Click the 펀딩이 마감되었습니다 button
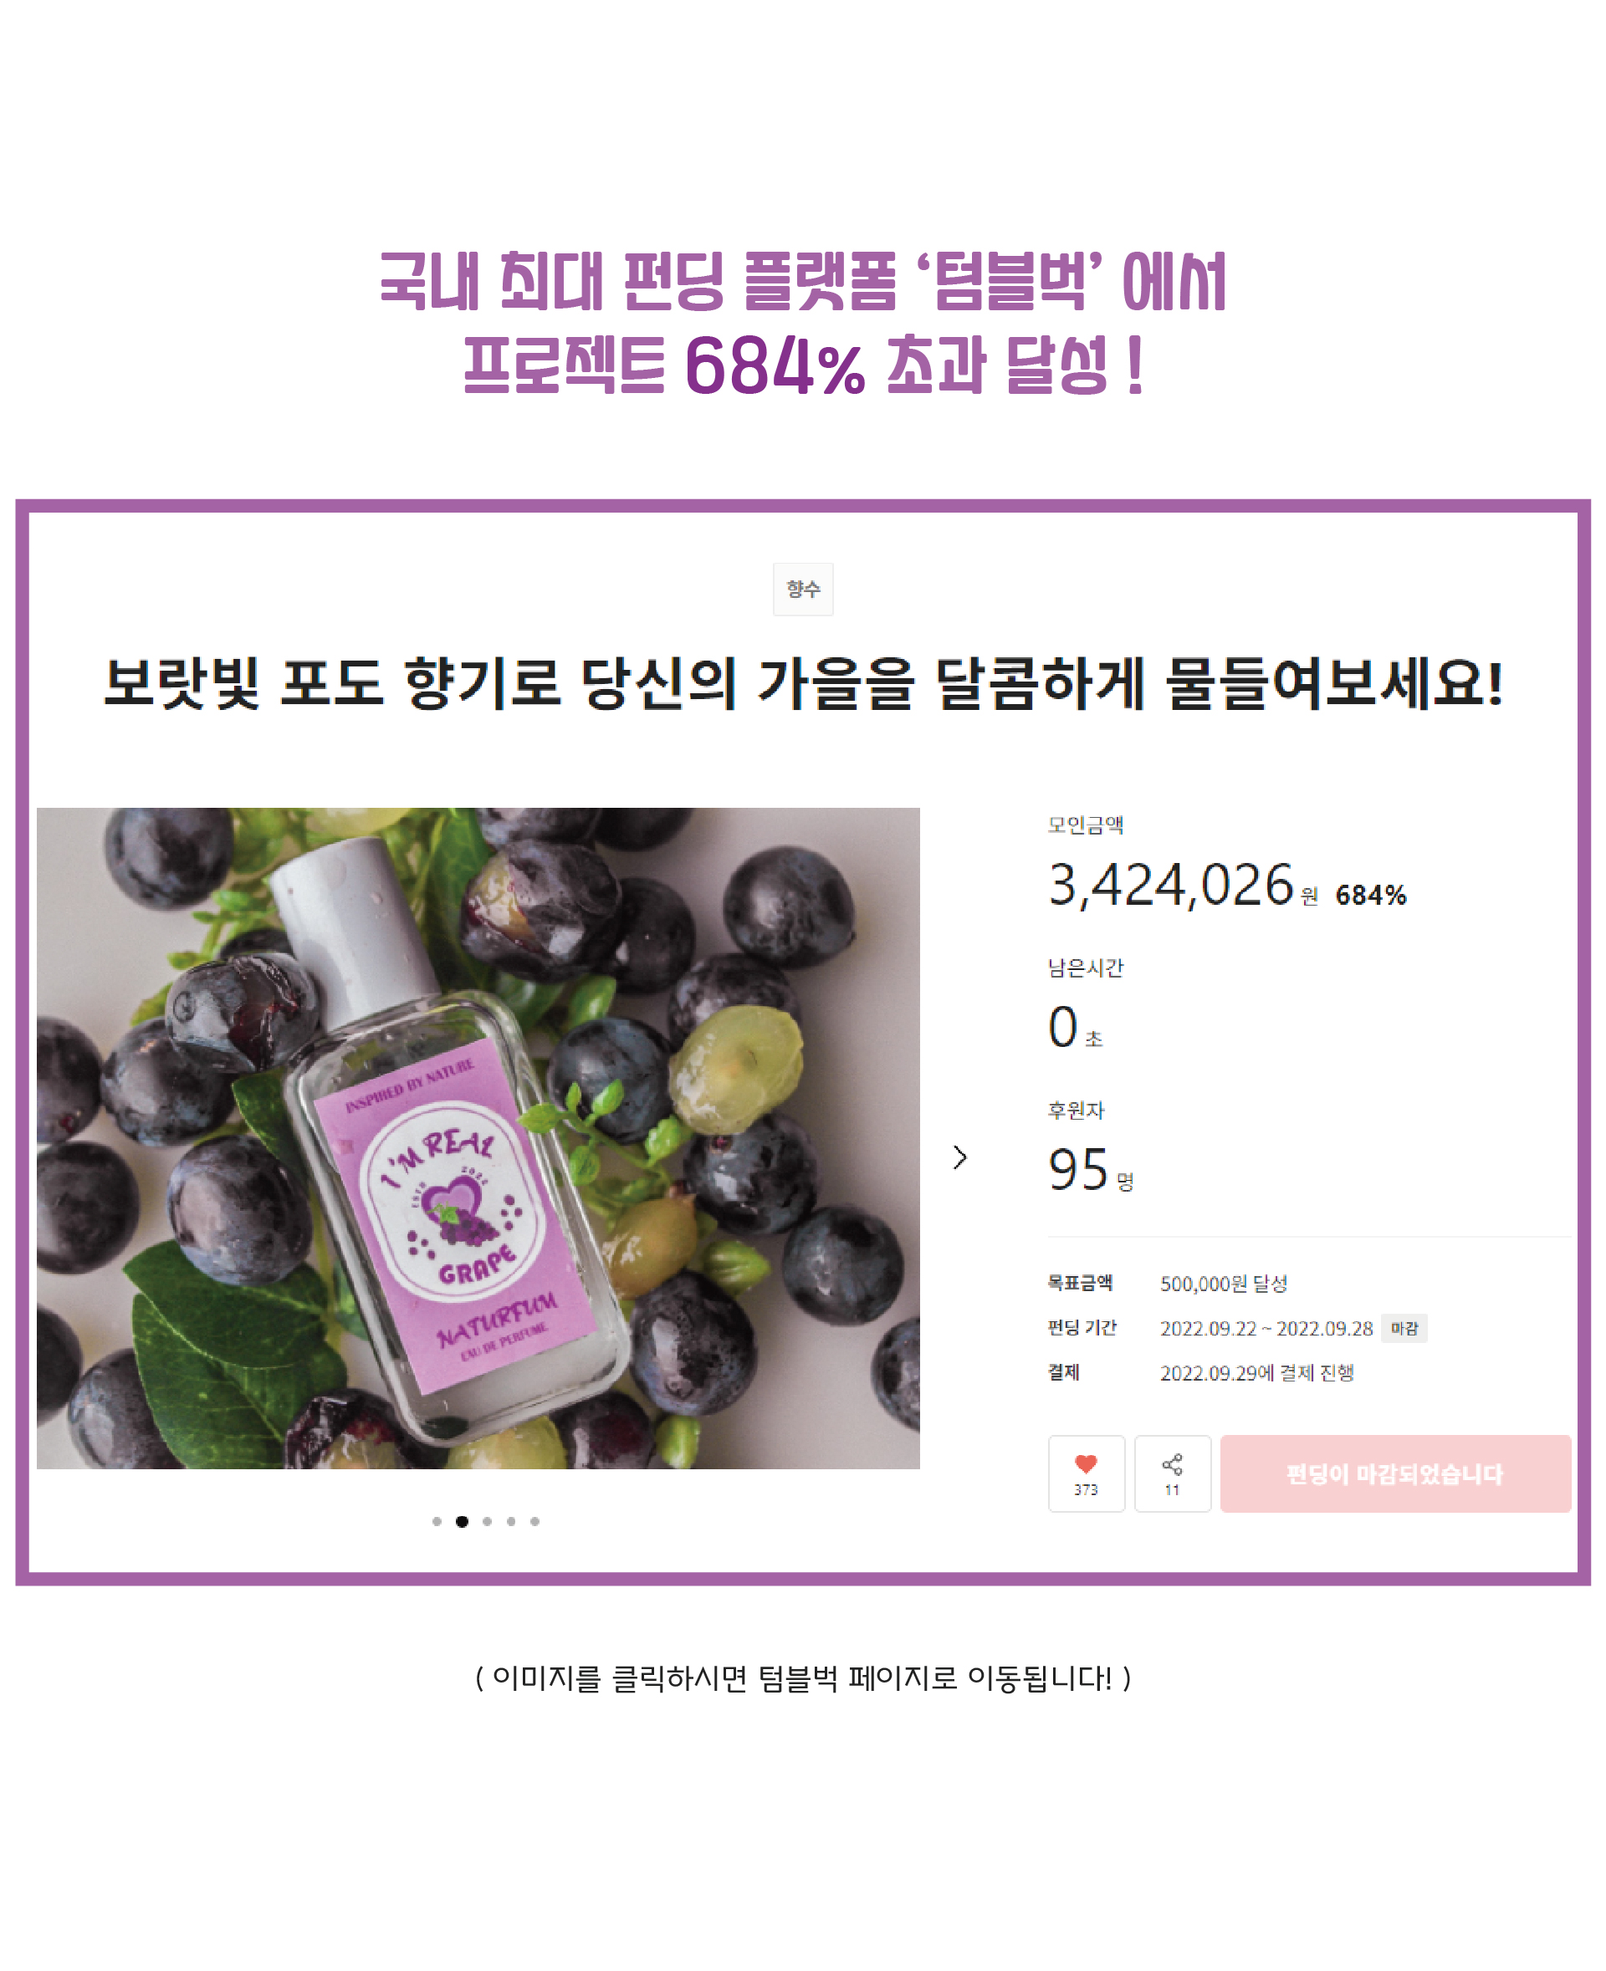The width and height of the screenshot is (1606, 1971). (1395, 1473)
